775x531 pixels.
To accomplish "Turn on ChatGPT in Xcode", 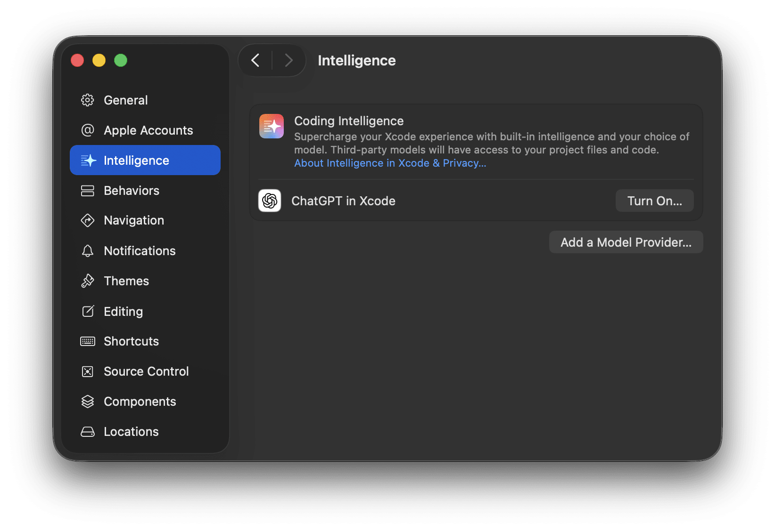I will click(654, 201).
